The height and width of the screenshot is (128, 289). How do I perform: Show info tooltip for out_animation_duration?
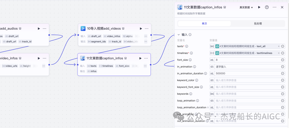(207, 121)
